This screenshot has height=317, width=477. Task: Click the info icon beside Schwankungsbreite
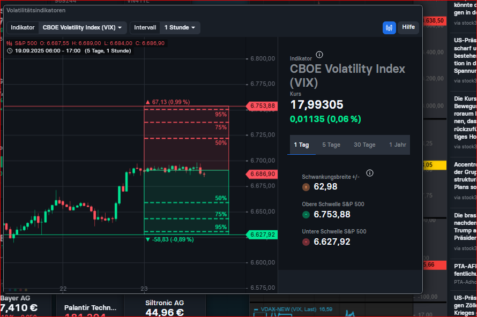tap(370, 173)
